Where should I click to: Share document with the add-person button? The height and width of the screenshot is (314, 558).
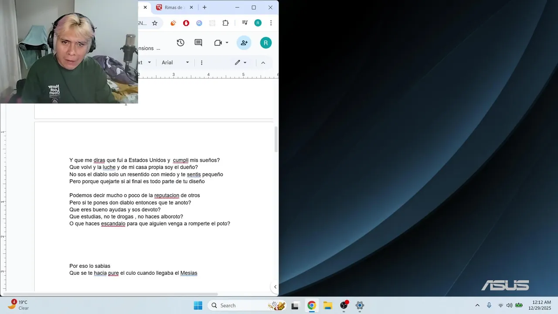[244, 43]
